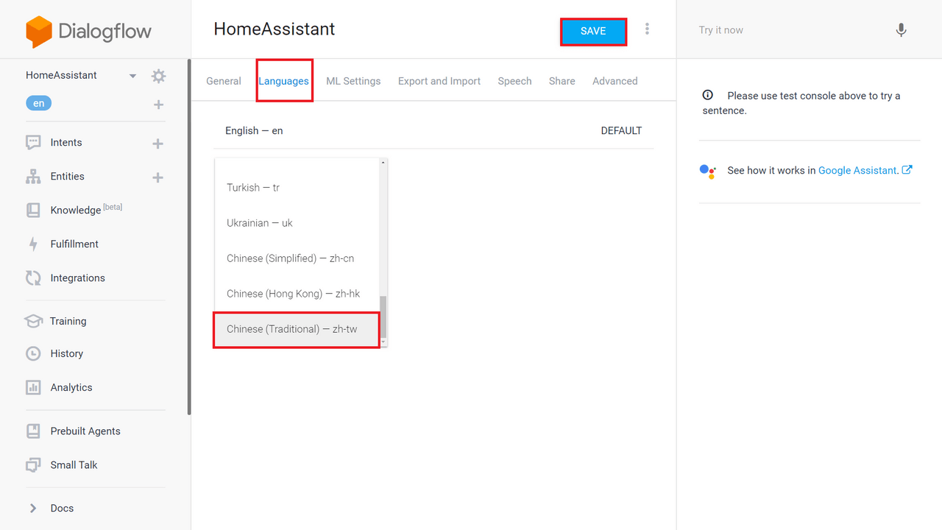Click the SAVE button
Viewport: 942px width, 530px height.
(593, 32)
